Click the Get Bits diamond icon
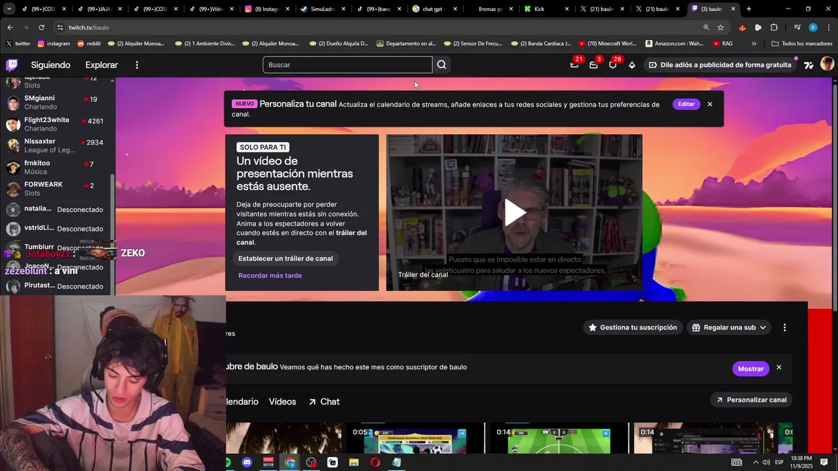The width and height of the screenshot is (838, 471). coord(632,65)
